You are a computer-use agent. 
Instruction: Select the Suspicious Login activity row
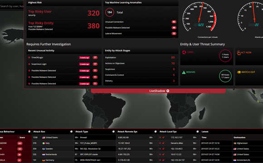coord(64,64)
